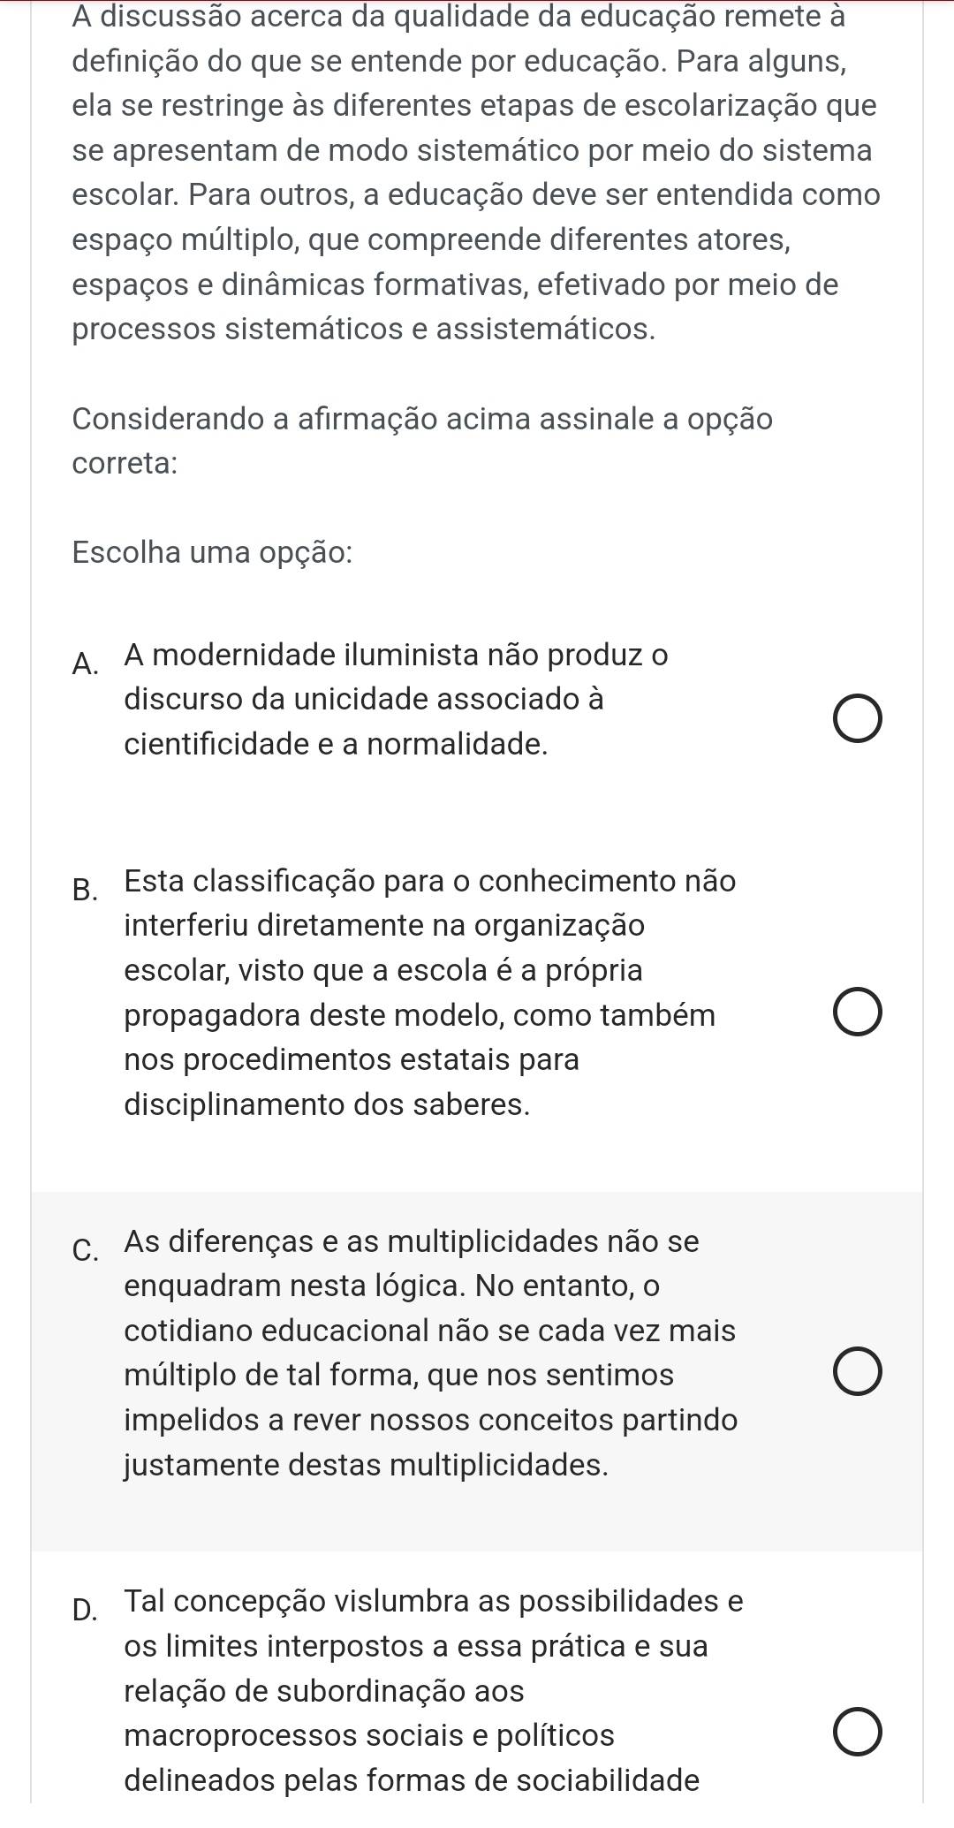Click the line "processos sistemáticos e assistemáticos."

(364, 330)
